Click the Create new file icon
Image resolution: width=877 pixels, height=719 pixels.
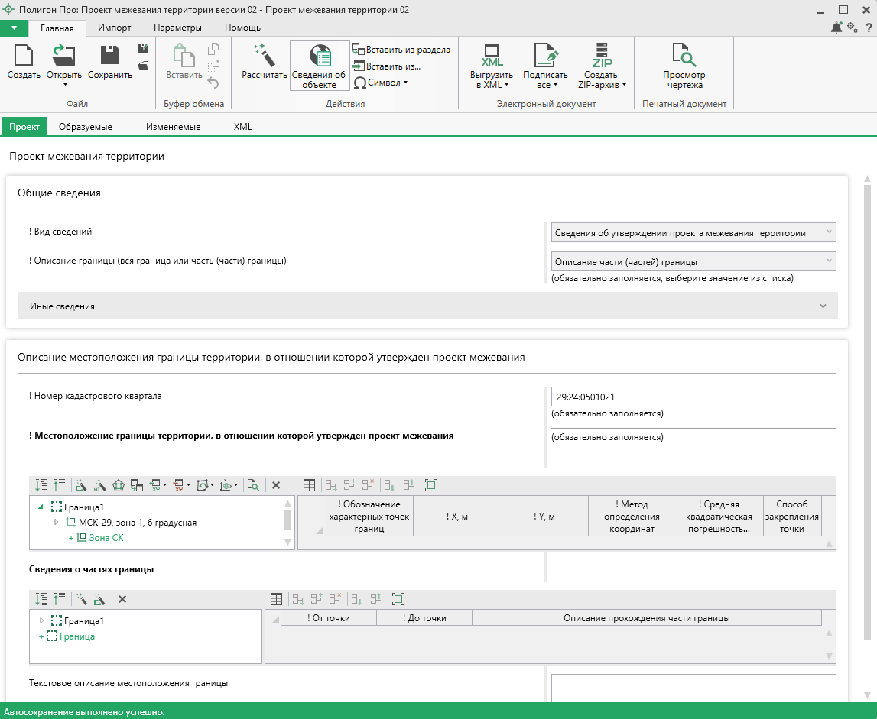pyautogui.click(x=24, y=57)
